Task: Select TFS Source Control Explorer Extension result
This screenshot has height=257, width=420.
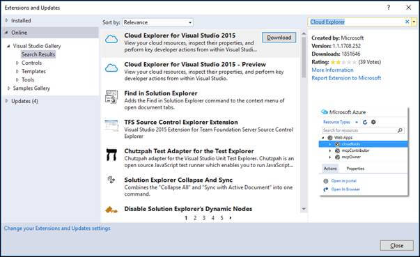Action: coord(200,129)
